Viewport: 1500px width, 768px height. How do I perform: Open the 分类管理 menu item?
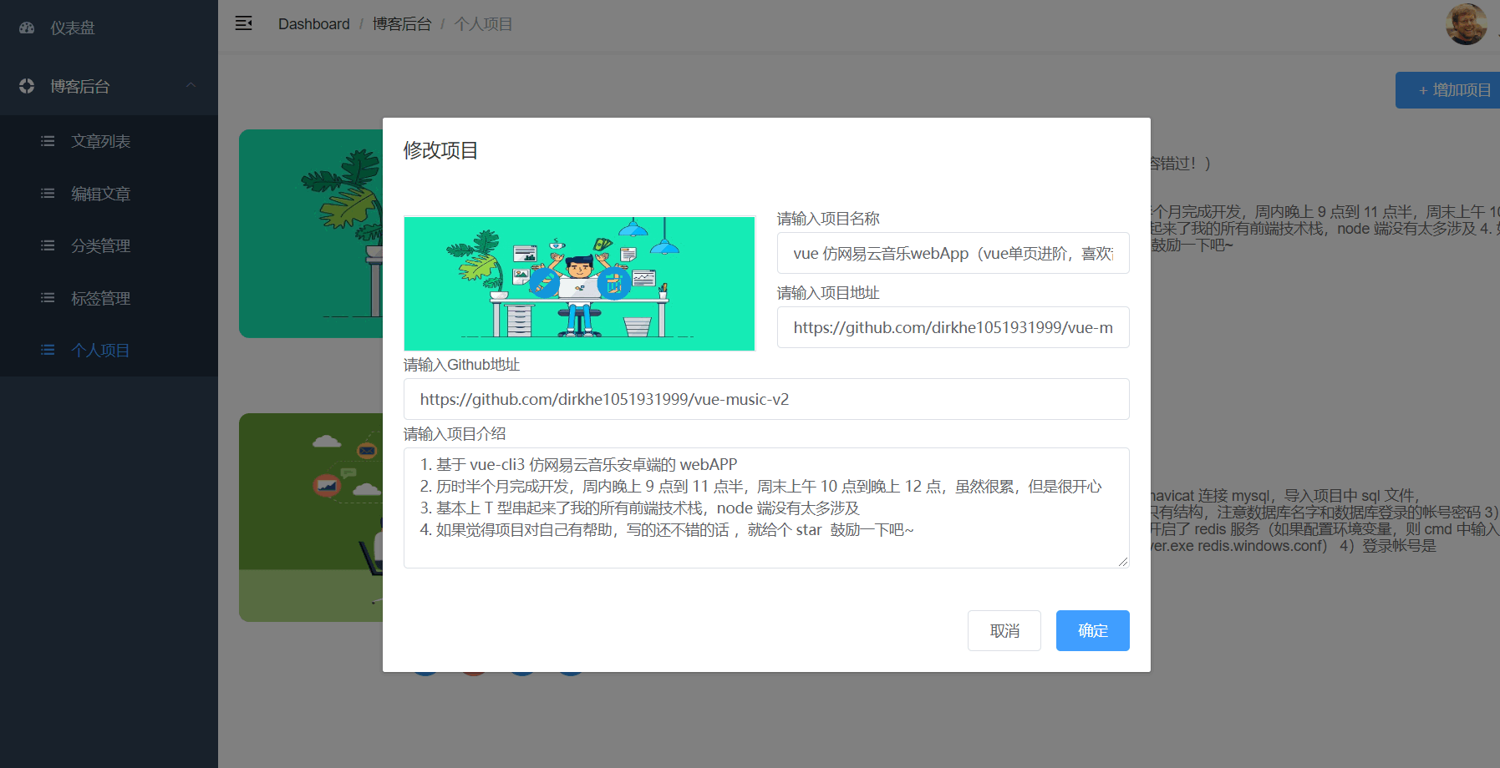109,245
